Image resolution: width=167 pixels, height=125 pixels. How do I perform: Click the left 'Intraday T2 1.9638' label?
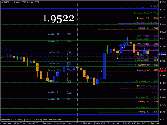coord(59,34)
